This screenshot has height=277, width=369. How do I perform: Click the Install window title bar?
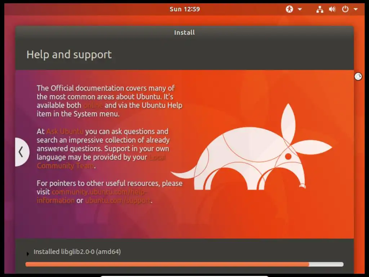coord(184,32)
